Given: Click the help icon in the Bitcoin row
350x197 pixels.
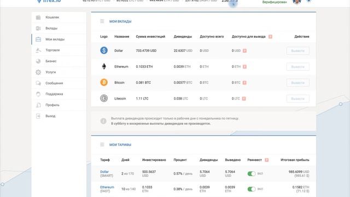Looking at the screenshot, I should (x=244, y=83).
